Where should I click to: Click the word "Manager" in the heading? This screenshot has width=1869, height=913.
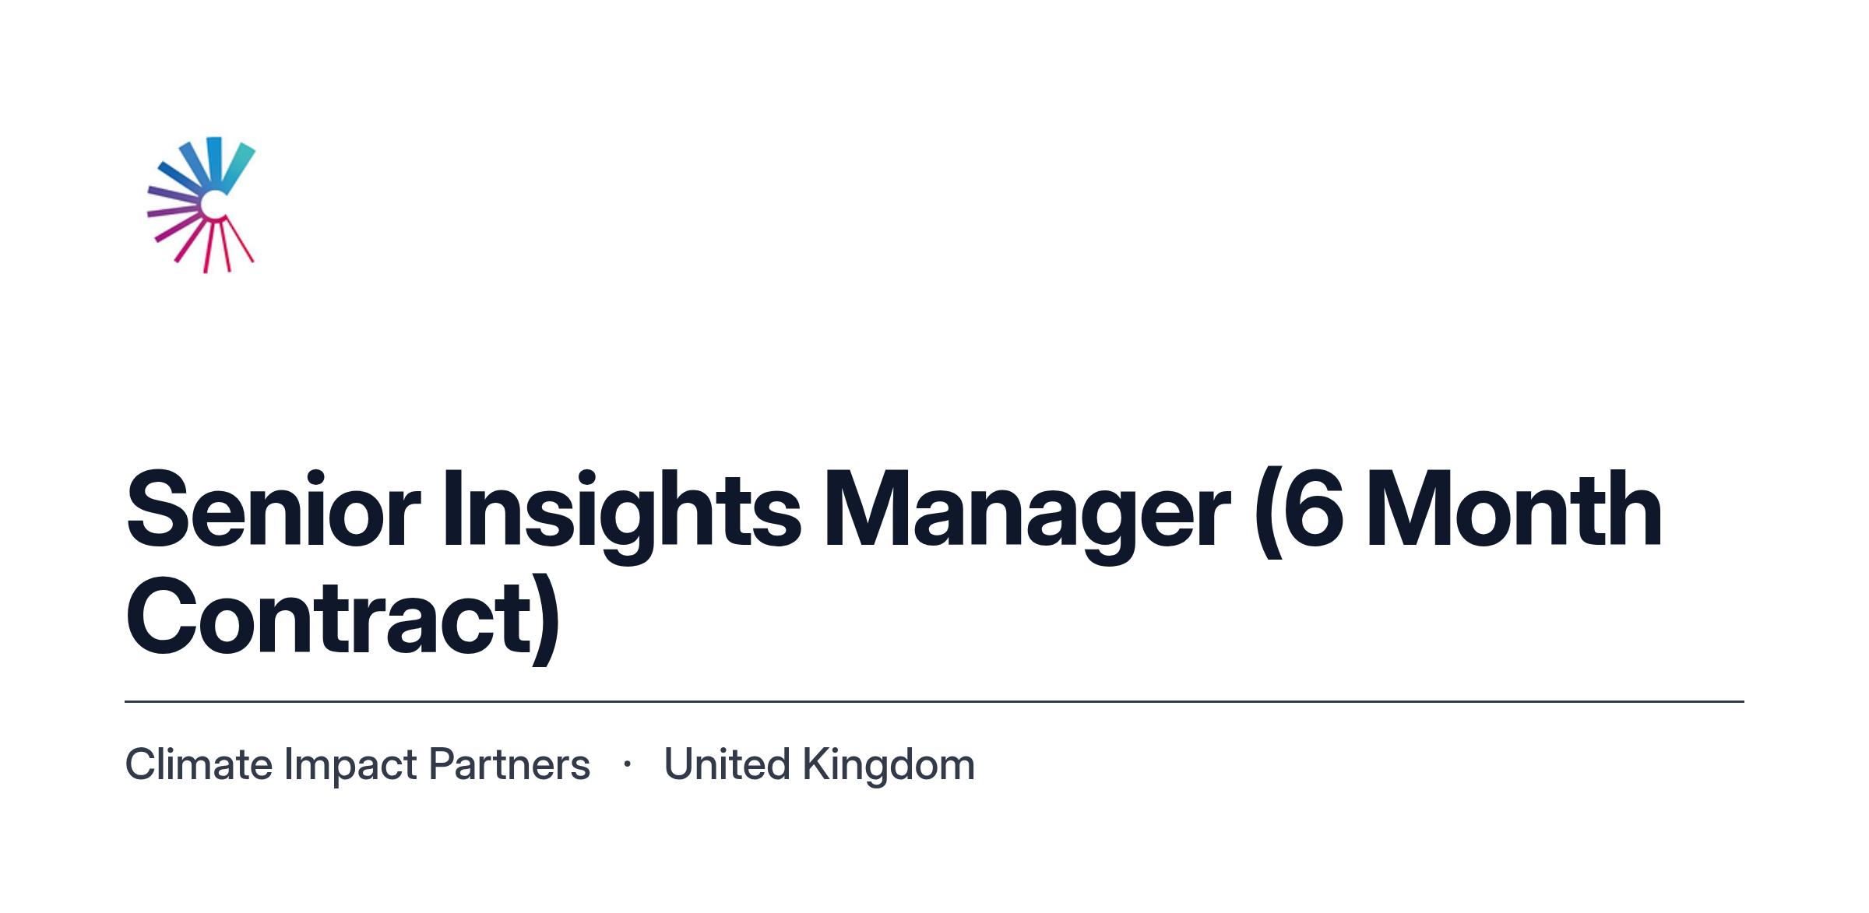pos(1028,517)
